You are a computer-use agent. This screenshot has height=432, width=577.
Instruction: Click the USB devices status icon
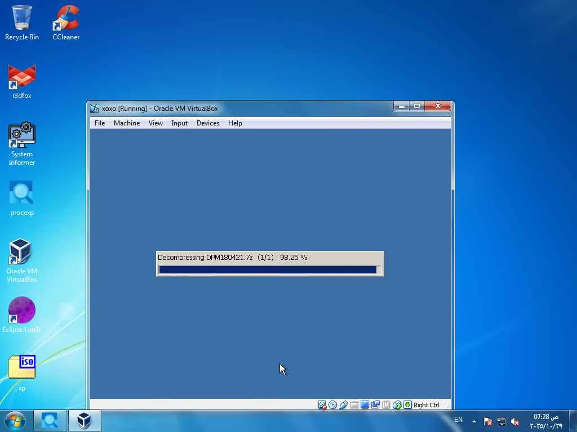(343, 405)
